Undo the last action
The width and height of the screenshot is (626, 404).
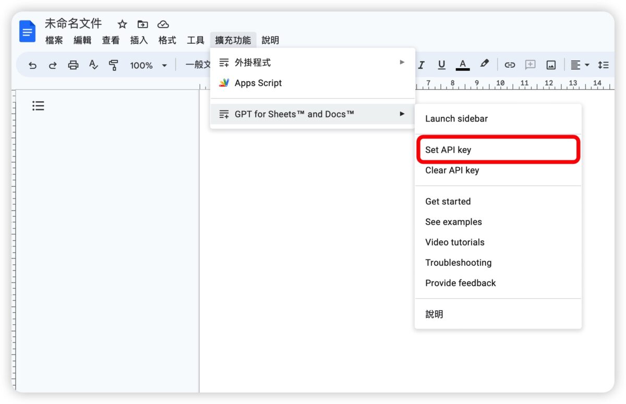[33, 65]
